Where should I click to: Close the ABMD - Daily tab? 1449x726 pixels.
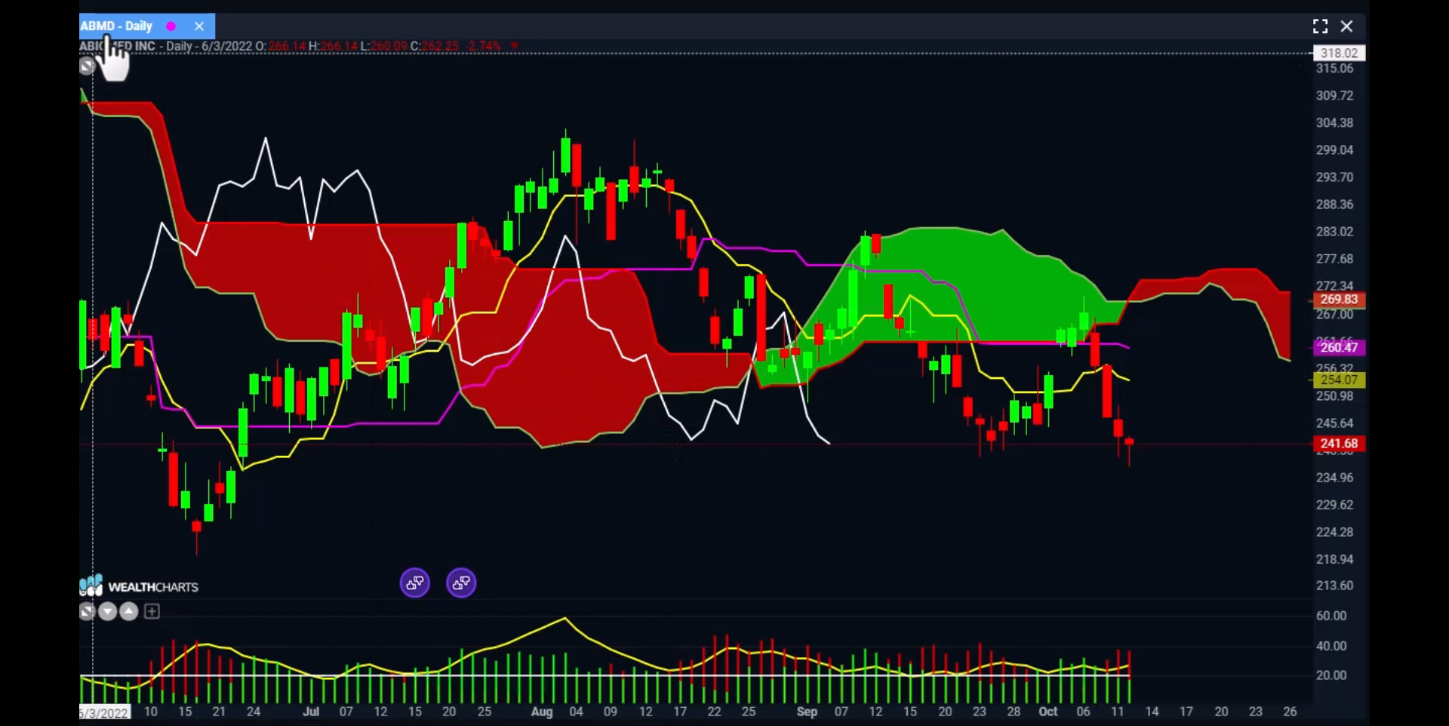click(x=199, y=26)
